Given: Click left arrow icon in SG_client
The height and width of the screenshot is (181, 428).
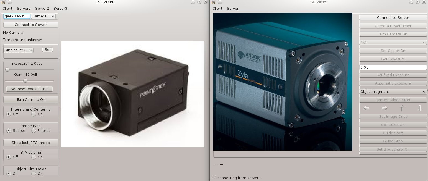Looking at the screenshot, I should (x=367, y=108).
